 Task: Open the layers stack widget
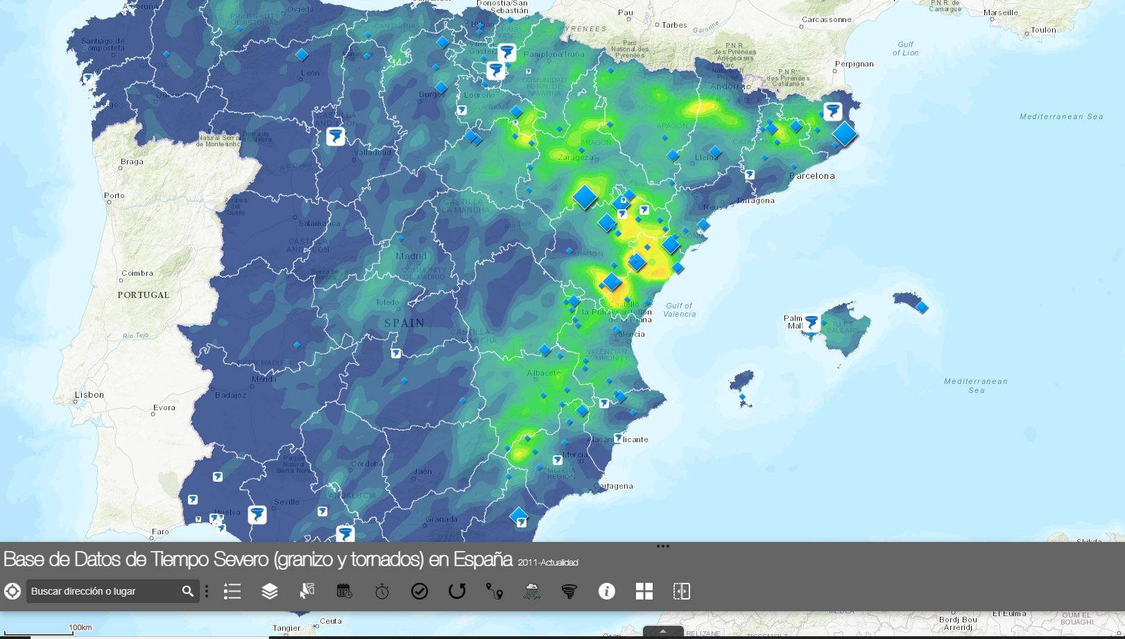[270, 591]
